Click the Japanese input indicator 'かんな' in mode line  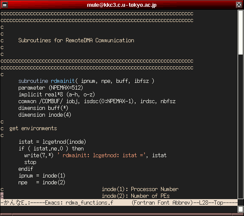point(12,202)
